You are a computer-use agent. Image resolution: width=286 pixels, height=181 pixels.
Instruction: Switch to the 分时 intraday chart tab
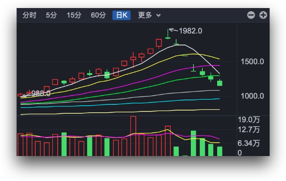pos(29,15)
